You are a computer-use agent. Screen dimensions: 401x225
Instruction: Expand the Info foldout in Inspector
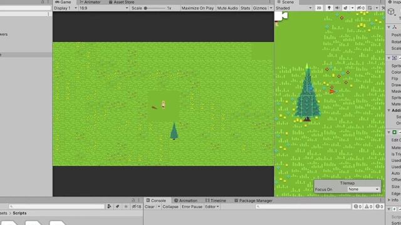click(388, 200)
